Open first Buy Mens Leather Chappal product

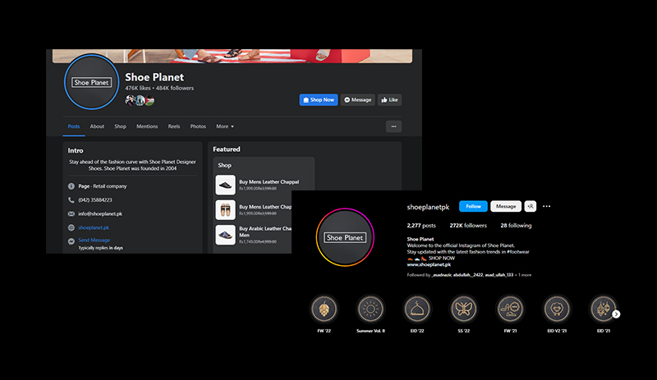point(269,182)
